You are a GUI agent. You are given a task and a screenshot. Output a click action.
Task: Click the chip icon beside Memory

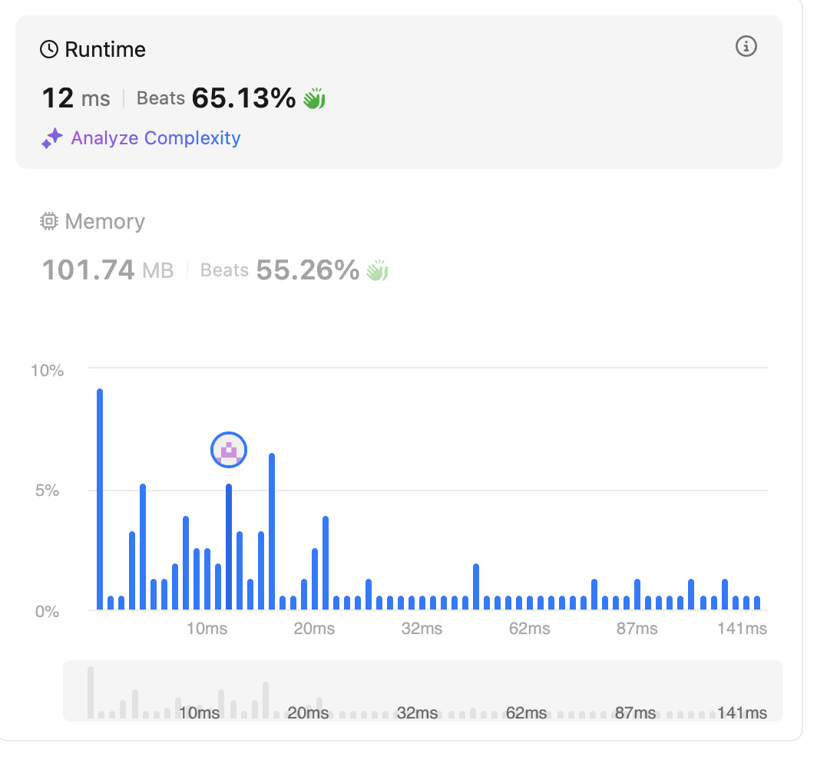pos(49,222)
